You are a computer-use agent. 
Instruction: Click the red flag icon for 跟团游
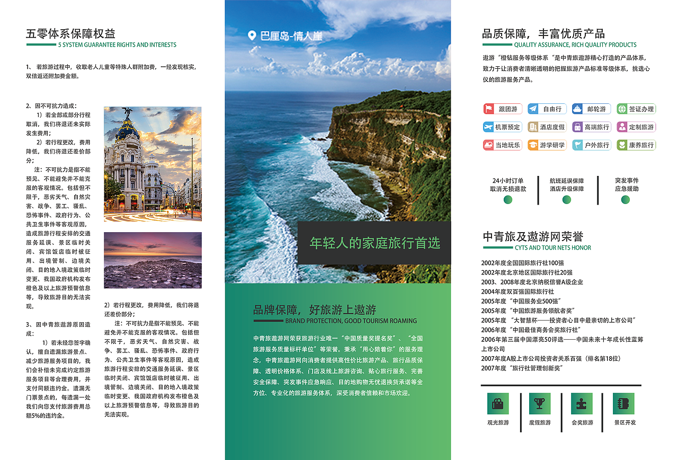[x=488, y=109]
